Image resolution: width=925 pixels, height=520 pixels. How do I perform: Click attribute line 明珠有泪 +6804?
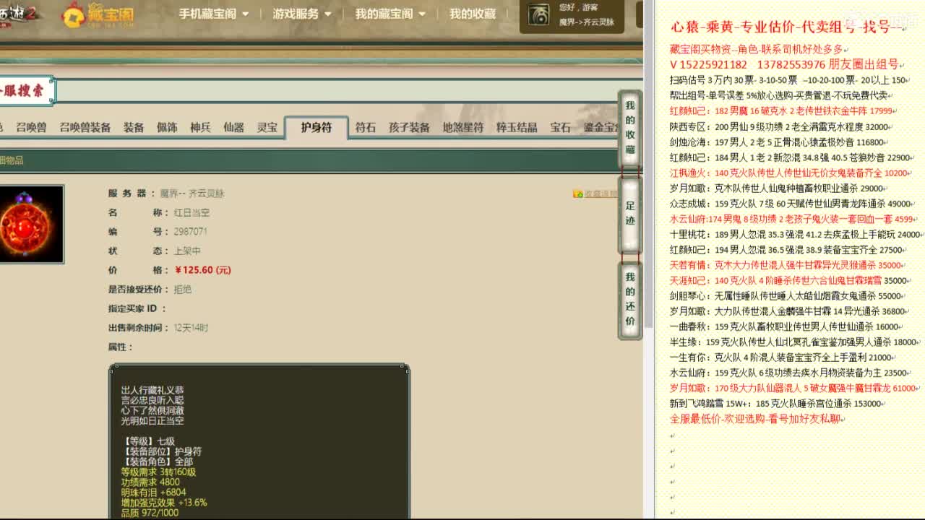click(x=153, y=493)
